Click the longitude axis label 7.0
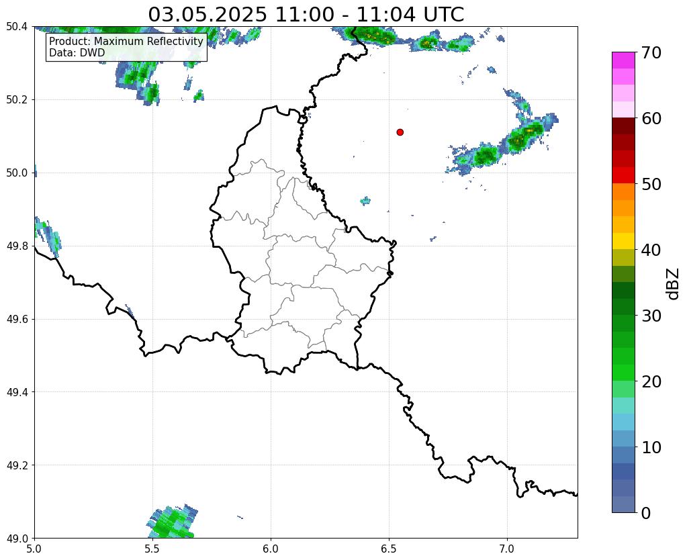Image resolution: width=687 pixels, height=560 pixels. point(507,549)
